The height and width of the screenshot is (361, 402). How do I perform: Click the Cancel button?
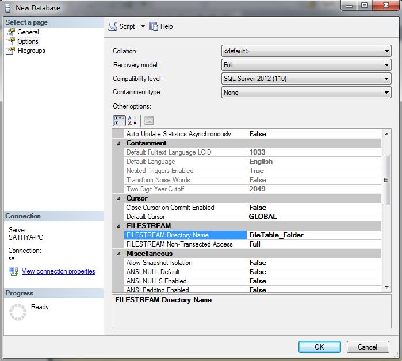(367, 347)
